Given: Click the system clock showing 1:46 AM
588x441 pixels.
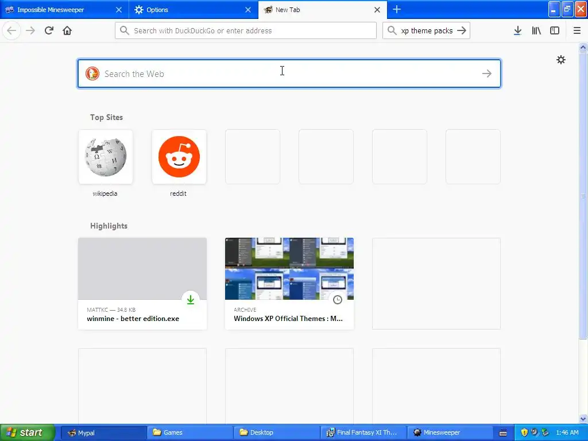Looking at the screenshot, I should (x=567, y=432).
